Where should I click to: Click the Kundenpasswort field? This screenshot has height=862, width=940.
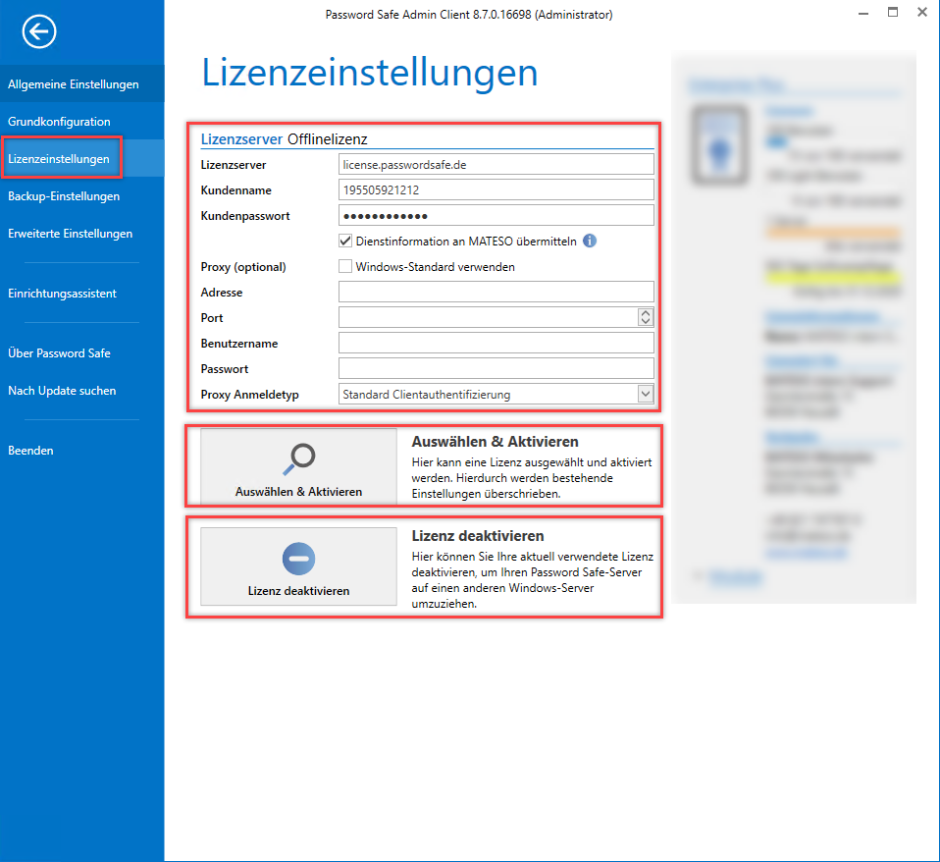click(x=496, y=215)
